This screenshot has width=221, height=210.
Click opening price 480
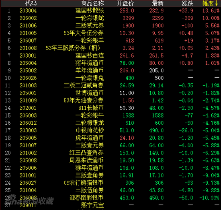point(130,78)
